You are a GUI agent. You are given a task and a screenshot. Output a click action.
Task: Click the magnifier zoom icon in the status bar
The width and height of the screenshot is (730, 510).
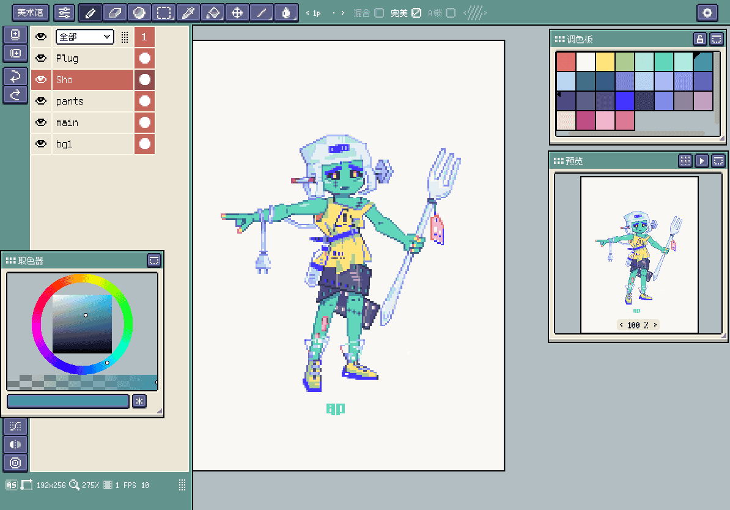[x=74, y=484]
